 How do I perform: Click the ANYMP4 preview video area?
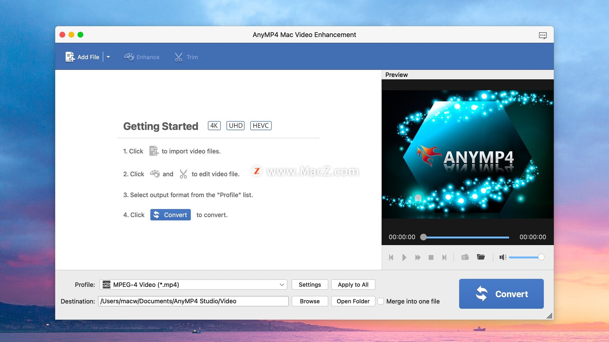468,155
